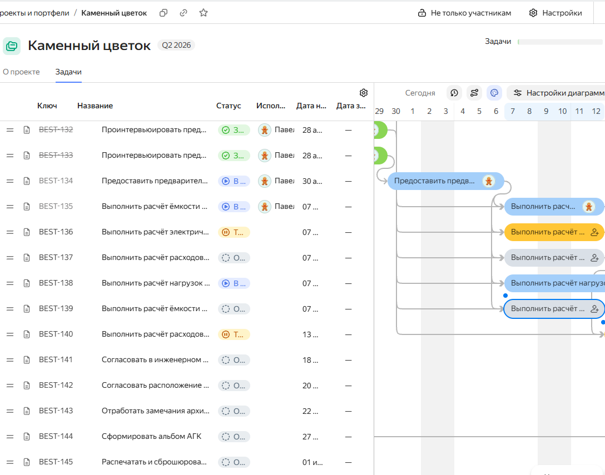The width and height of the screenshot is (605, 475).
Task: Toggle the dependency links icon in Gantt toolbar
Action: pyautogui.click(x=474, y=93)
